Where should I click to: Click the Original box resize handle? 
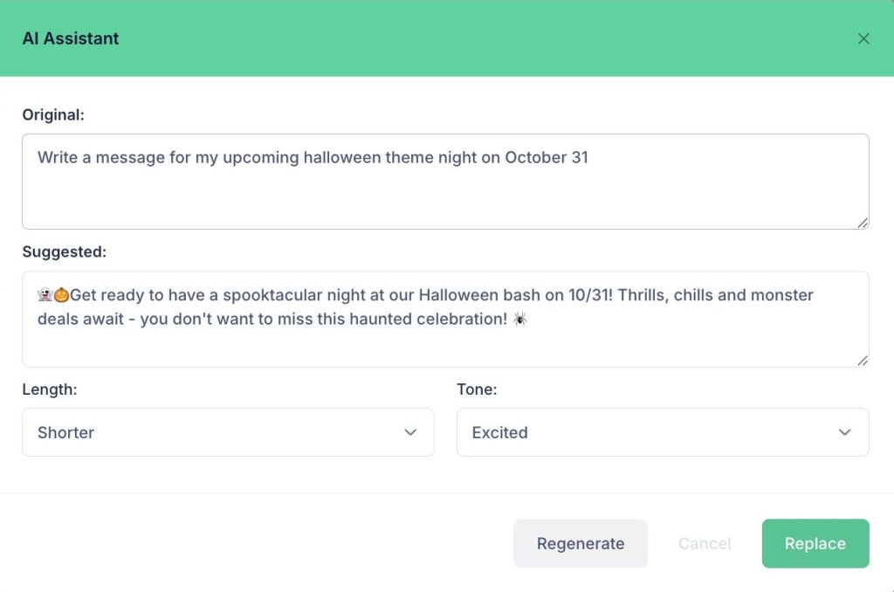click(863, 223)
